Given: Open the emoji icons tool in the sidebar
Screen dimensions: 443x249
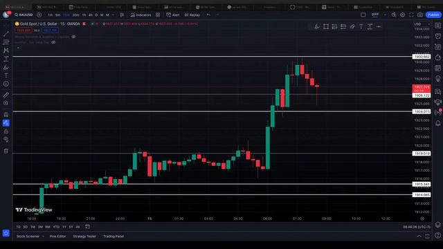Looking at the screenshot, I should point(6,84).
